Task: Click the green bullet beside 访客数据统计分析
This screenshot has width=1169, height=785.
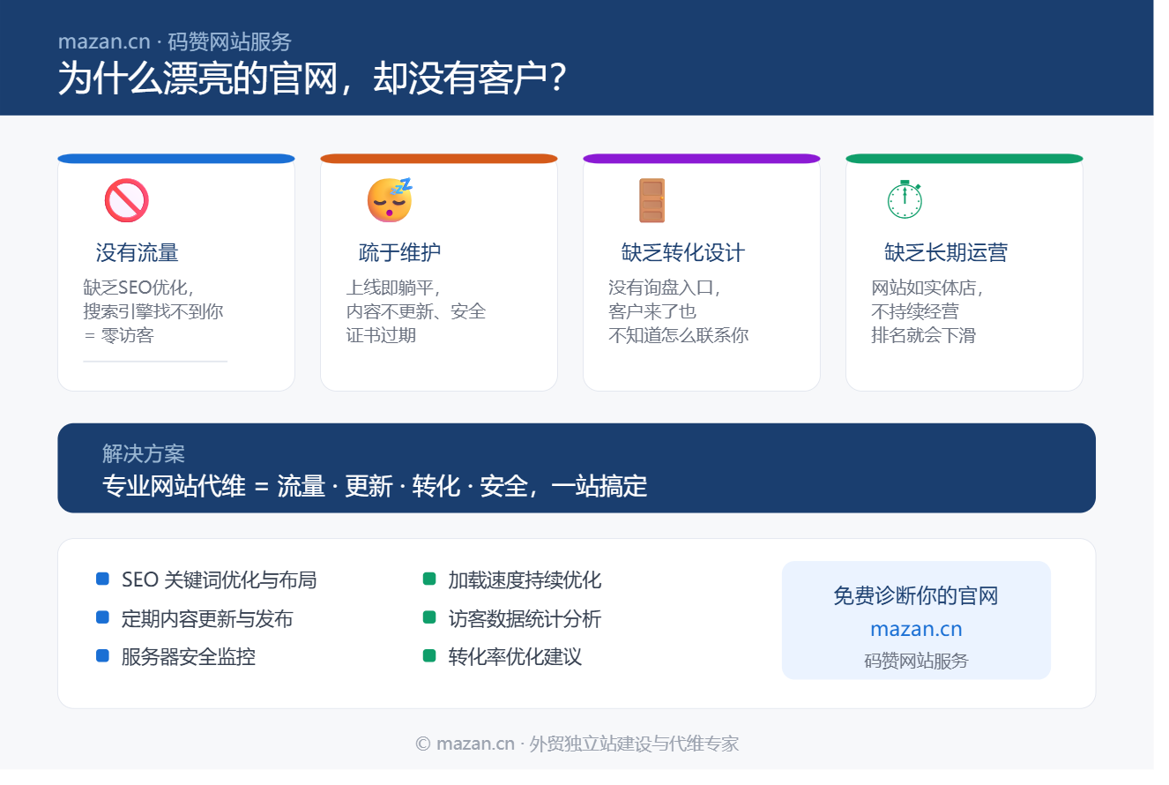Action: (429, 617)
